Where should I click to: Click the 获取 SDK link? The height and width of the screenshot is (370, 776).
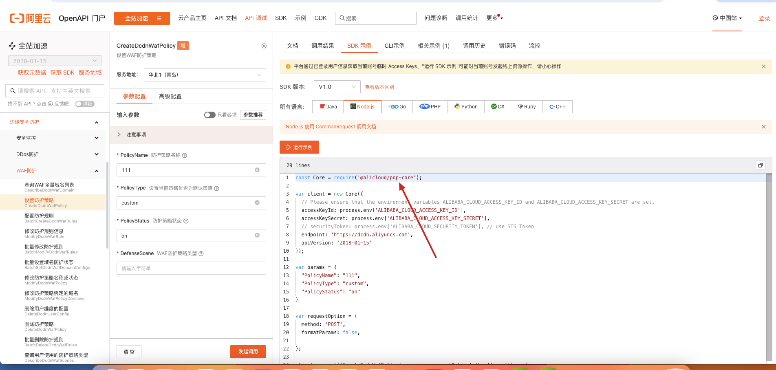point(62,73)
